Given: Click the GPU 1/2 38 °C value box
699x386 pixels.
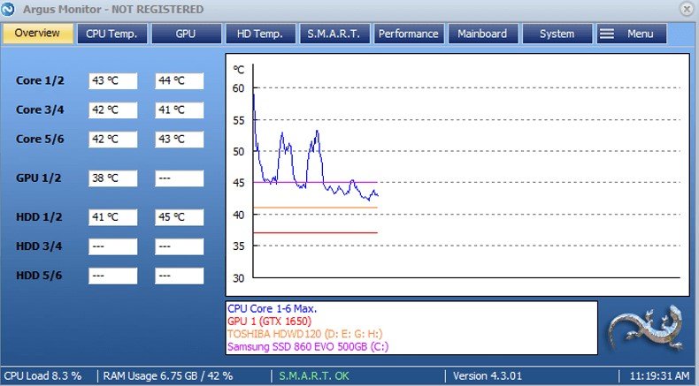Looking at the screenshot, I should pos(113,178).
